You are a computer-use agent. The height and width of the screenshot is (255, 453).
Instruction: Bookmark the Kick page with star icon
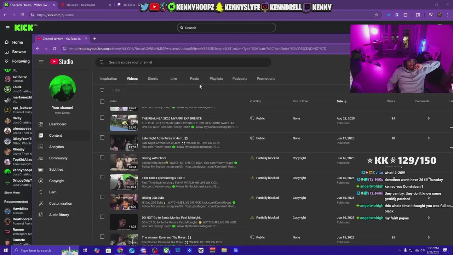(x=377, y=15)
